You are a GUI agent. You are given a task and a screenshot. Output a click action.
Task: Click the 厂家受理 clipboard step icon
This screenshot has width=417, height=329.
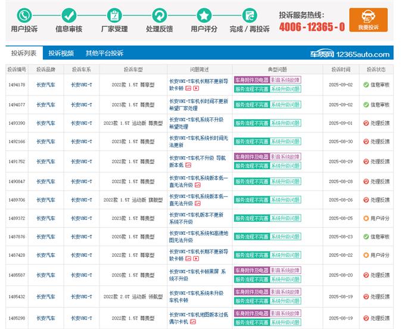click(114, 15)
